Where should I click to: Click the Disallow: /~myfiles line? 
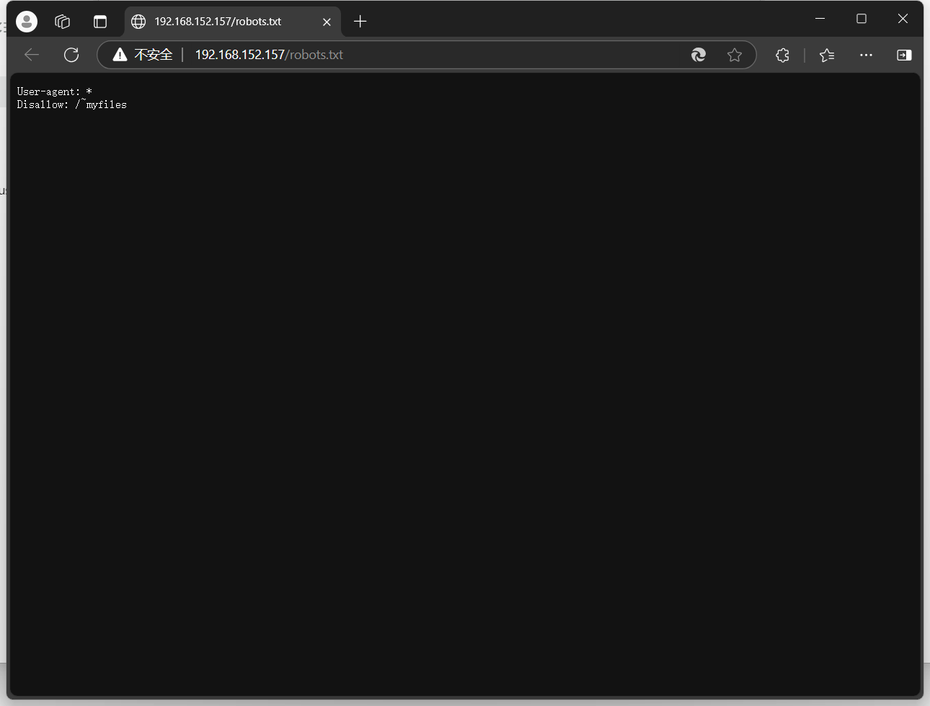(x=72, y=104)
